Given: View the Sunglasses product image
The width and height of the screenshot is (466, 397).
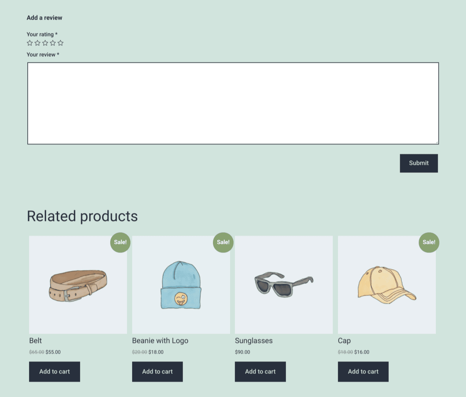Looking at the screenshot, I should (284, 284).
